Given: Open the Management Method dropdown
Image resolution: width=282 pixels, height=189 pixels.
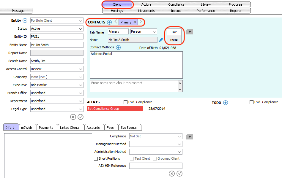Looking at the screenshot, I should (x=156, y=144).
